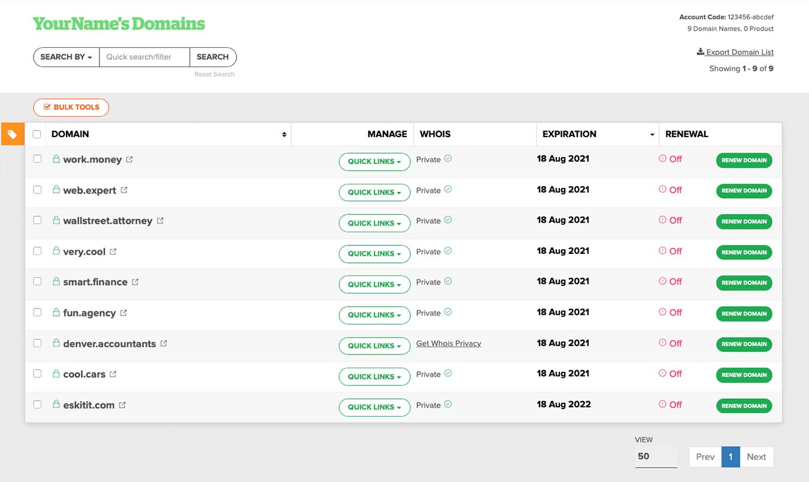The height and width of the screenshot is (482, 809).
Task: Open external link icon next to smart.finance
Action: [x=135, y=281]
